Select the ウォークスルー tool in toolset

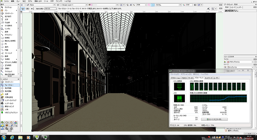point(10,85)
